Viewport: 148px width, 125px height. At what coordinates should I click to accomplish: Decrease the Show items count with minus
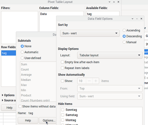coord(89,81)
